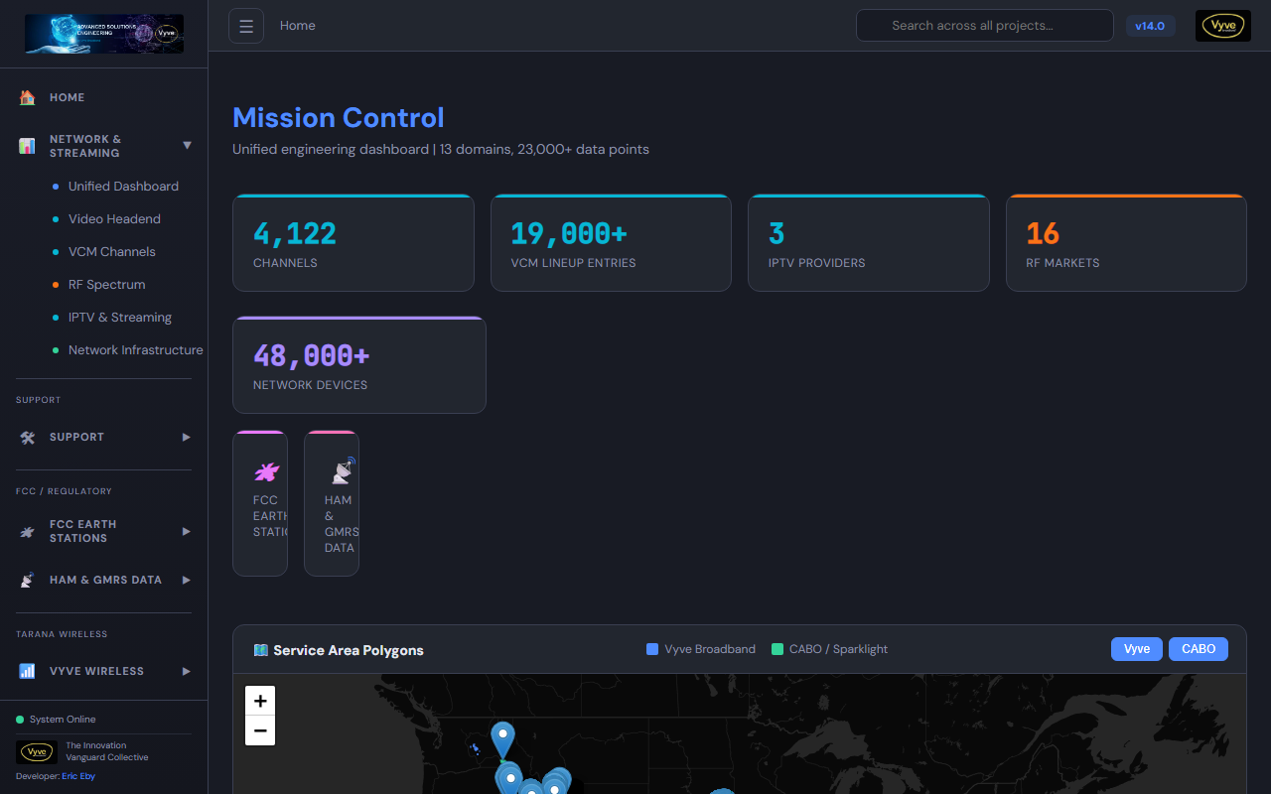Open IPTV & Streaming in sidebar
Image resolution: width=1271 pixels, height=794 pixels.
point(119,317)
